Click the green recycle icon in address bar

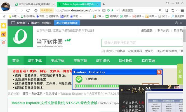[x=109, y=10]
